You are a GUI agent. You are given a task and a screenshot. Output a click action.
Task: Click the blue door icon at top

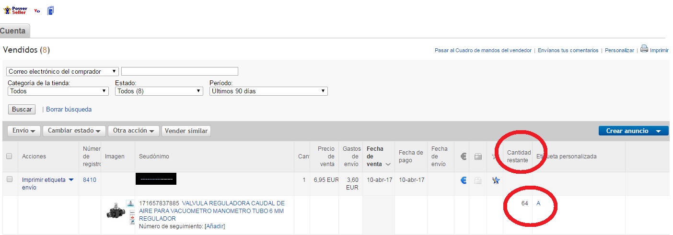coord(50,11)
